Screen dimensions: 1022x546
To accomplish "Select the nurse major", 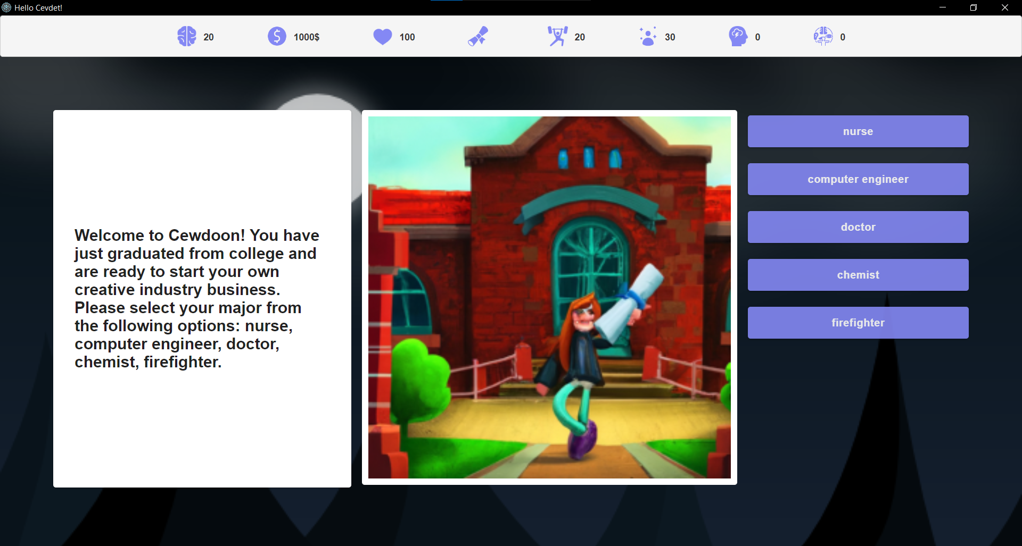I will (x=858, y=131).
